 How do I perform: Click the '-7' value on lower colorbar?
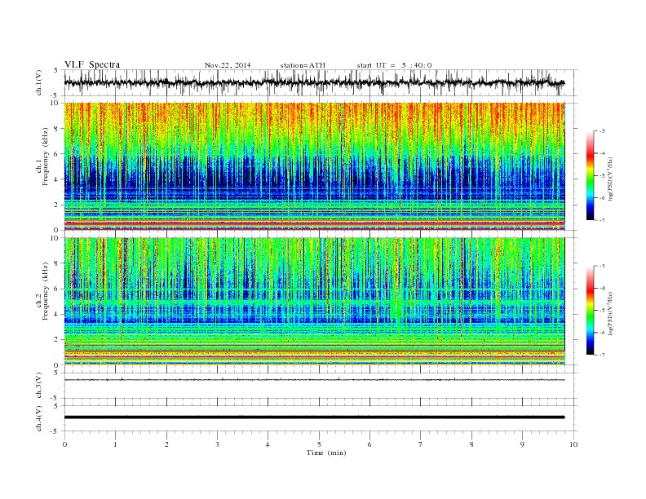coord(601,355)
